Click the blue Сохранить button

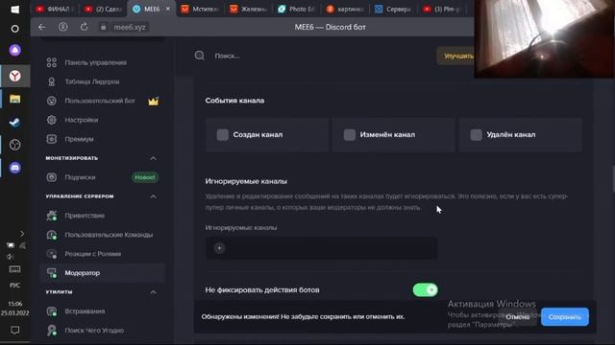(x=565, y=317)
